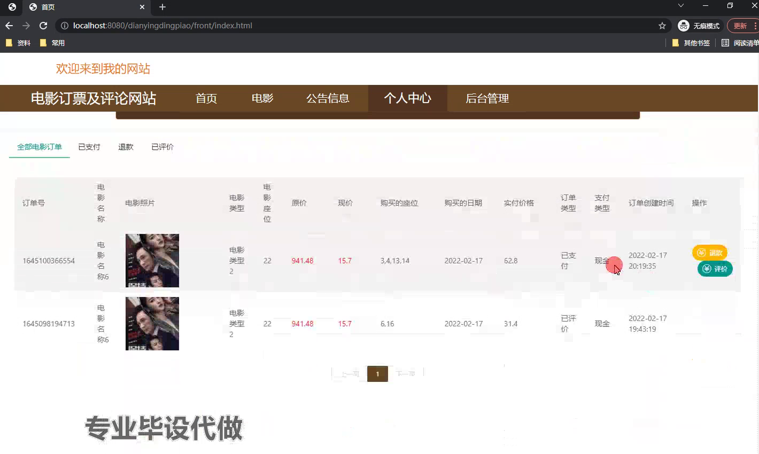Open 电影 in site navigation
Viewport: 759px width, 454px height.
pos(262,98)
